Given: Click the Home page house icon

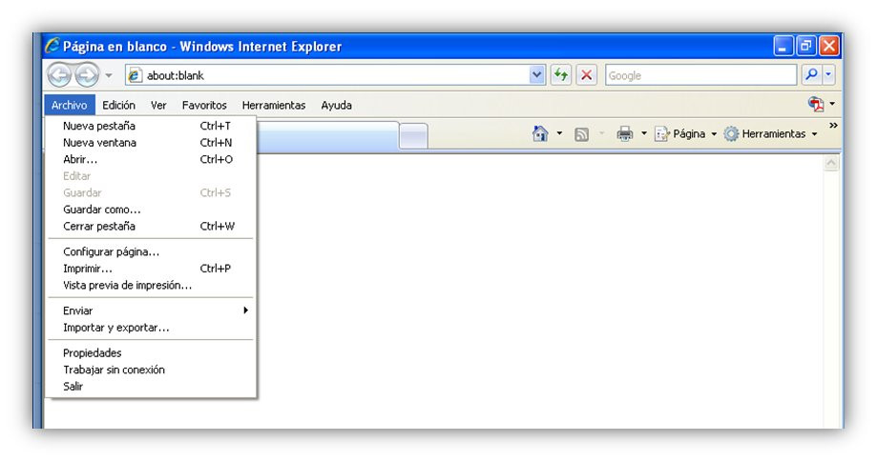Looking at the screenshot, I should [540, 133].
